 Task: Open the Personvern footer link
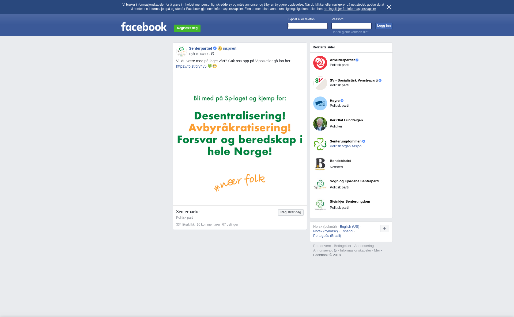[322, 246]
